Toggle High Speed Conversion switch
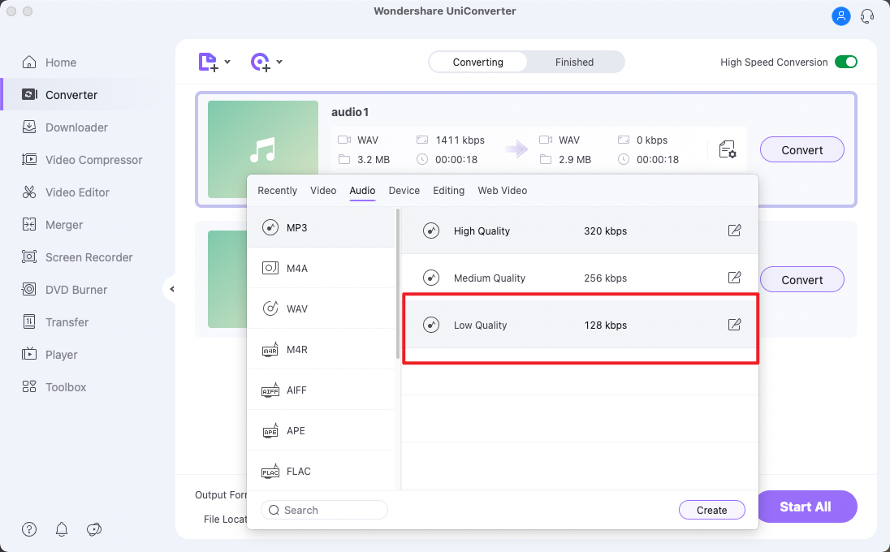 [845, 62]
